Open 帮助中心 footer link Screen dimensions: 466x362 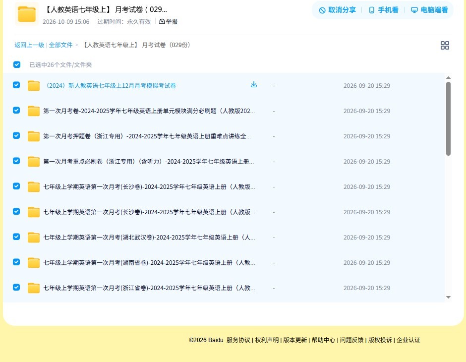click(x=323, y=340)
